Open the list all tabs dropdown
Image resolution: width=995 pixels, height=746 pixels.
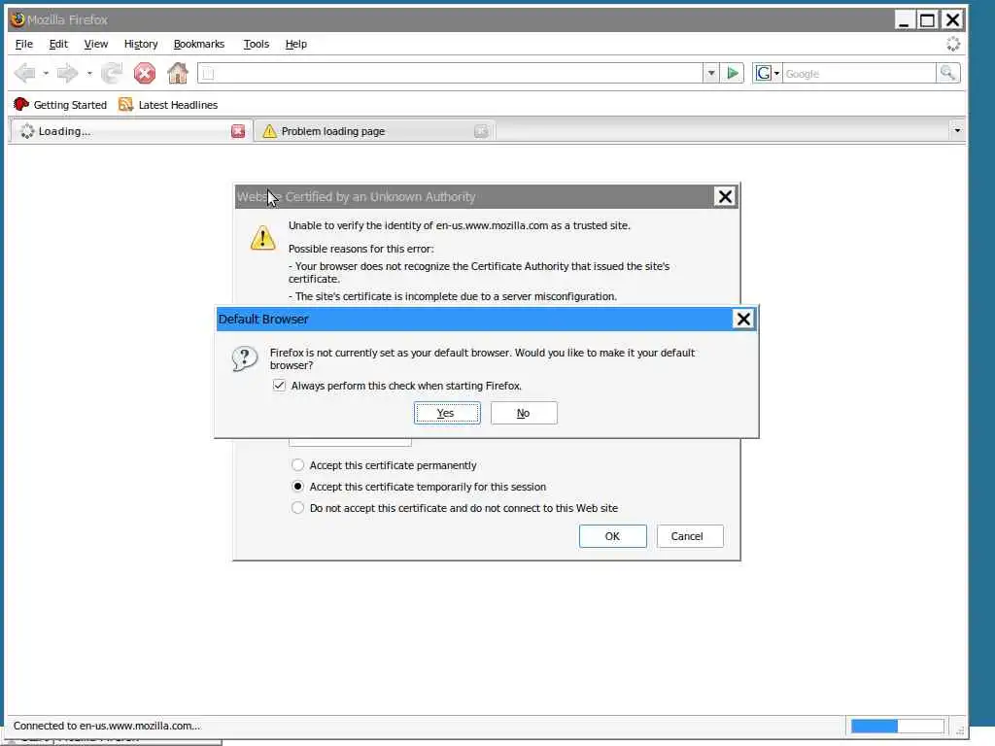pyautogui.click(x=957, y=131)
